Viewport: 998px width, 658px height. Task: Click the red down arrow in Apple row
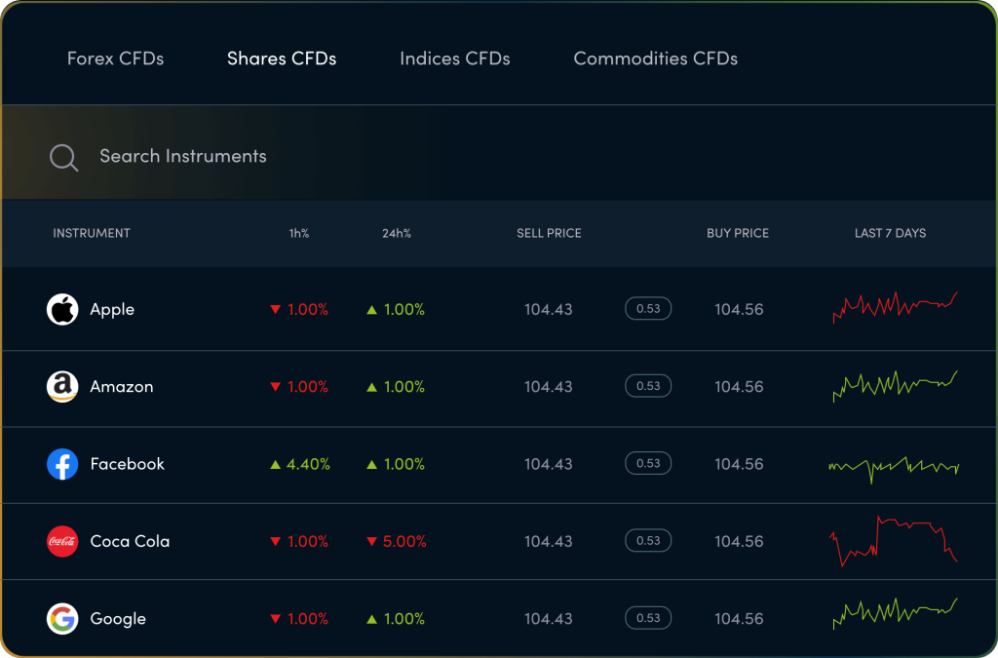pyautogui.click(x=276, y=310)
